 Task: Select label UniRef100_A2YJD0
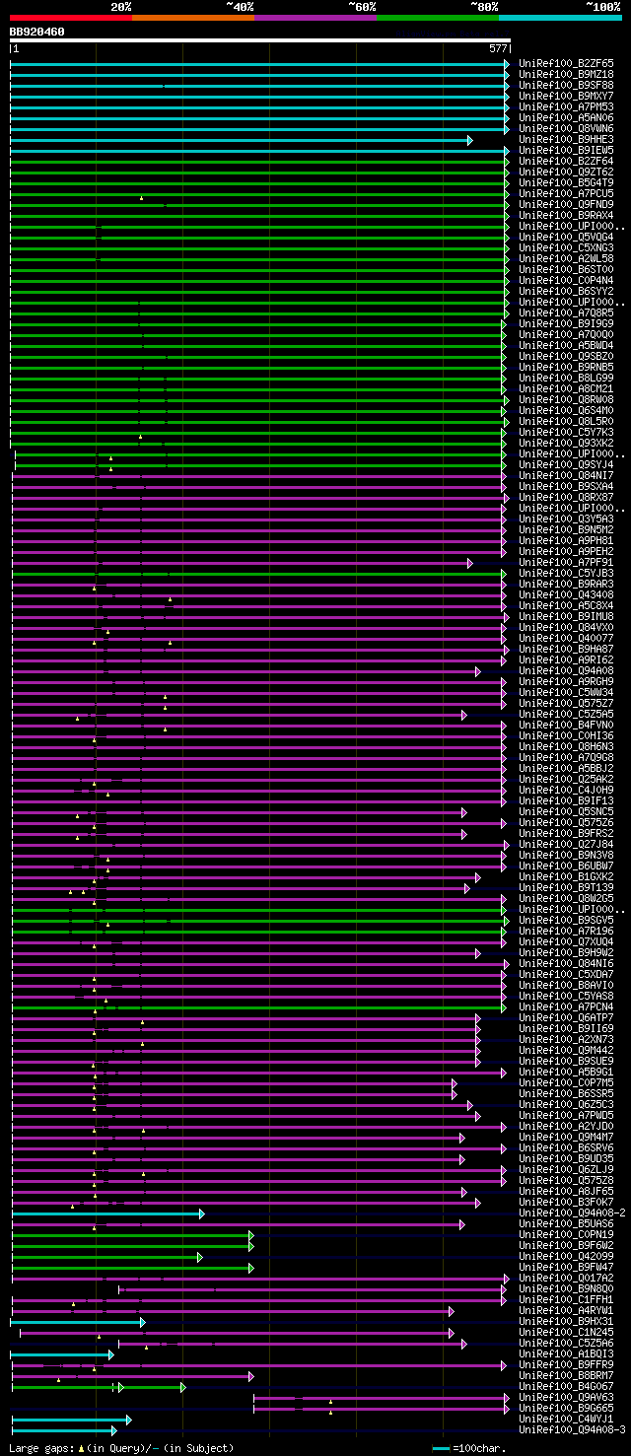(x=566, y=1127)
